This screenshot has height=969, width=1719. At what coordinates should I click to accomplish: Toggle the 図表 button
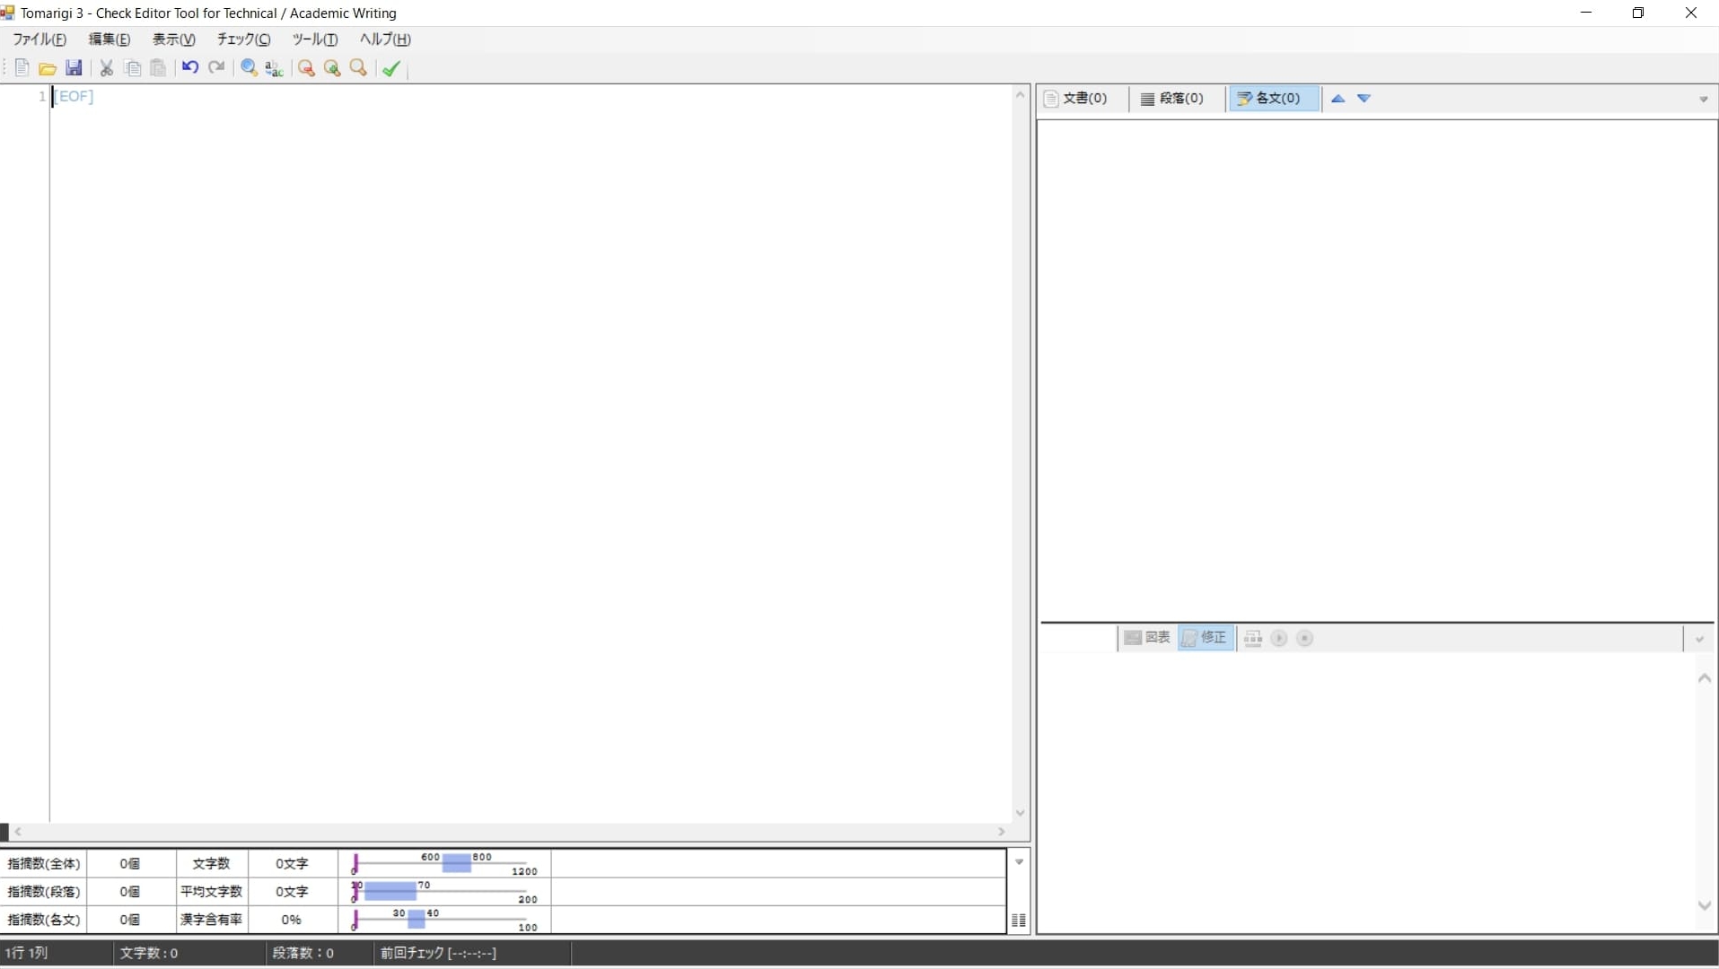1147,638
